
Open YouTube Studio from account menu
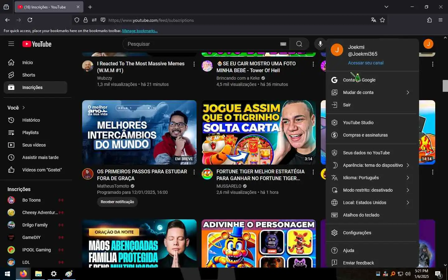371,123
